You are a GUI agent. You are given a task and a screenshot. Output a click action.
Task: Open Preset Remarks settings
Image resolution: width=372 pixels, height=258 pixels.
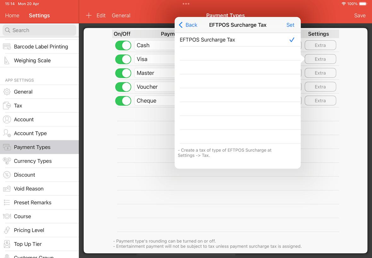coord(39,203)
